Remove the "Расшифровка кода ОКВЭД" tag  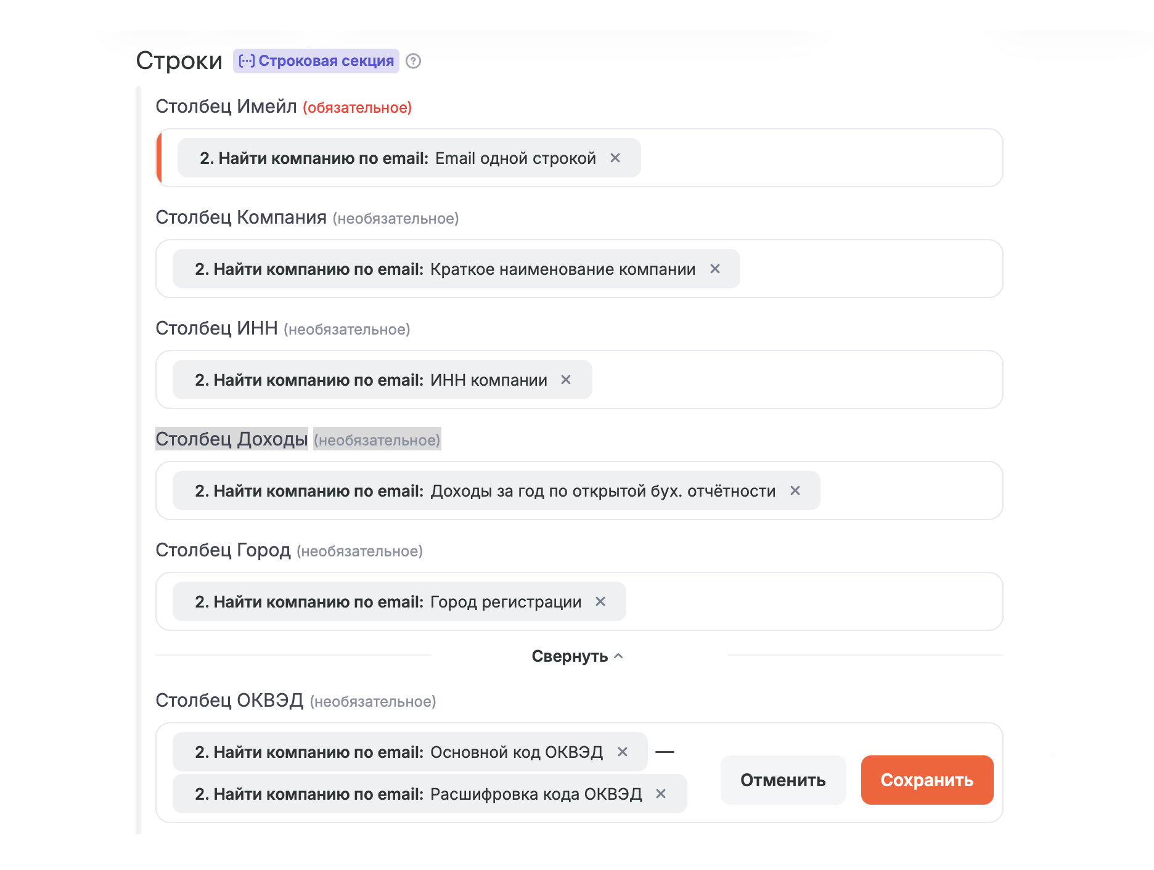pyautogui.click(x=661, y=794)
